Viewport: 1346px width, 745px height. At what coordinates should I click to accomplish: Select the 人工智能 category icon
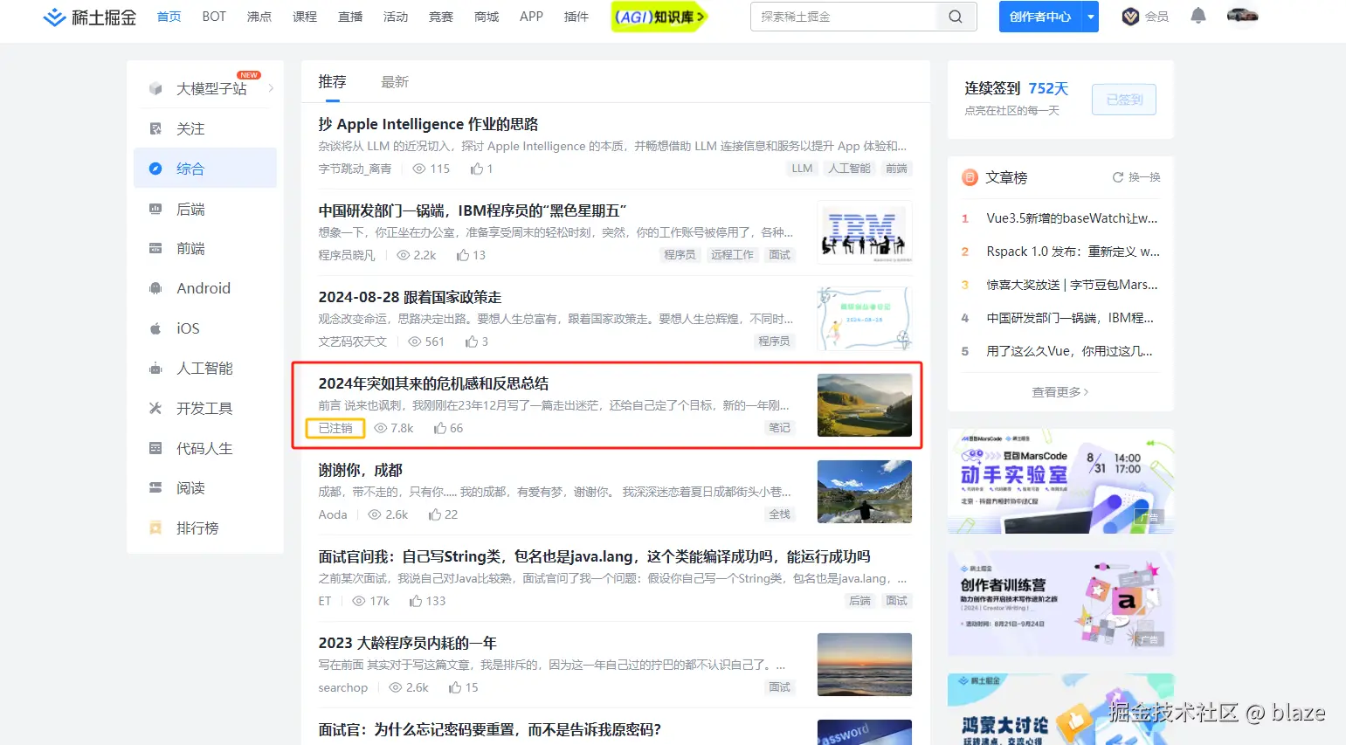(154, 368)
